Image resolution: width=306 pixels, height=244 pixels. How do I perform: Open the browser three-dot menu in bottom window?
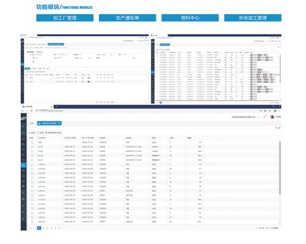click(280, 111)
